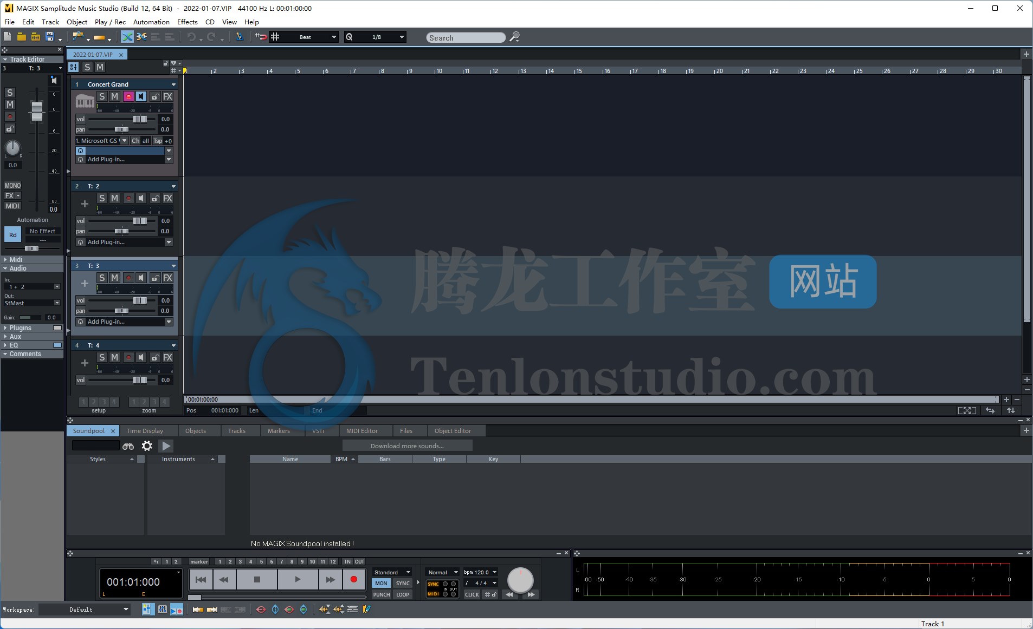Open the Workspace Default dropdown
Image resolution: width=1033 pixels, height=629 pixels.
[85, 610]
